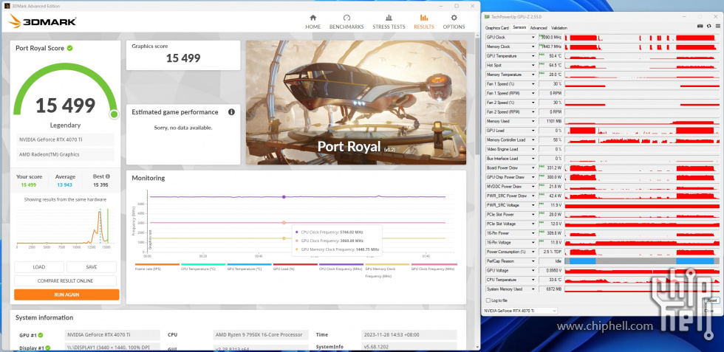Open Hot Spot sensor dropdown

[533, 65]
